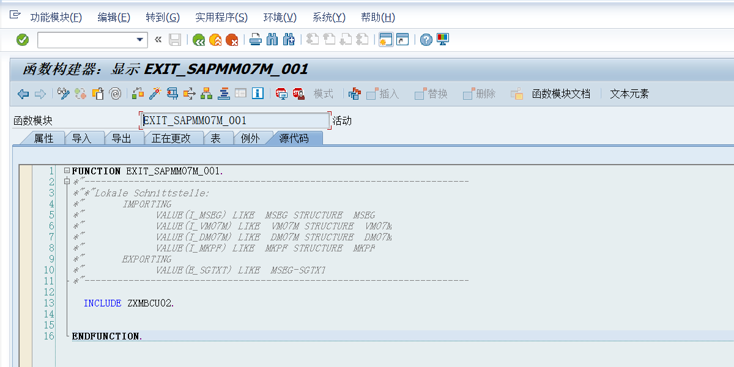Open the Customize Local Layout monitor icon
The height and width of the screenshot is (367, 734).
coord(443,40)
